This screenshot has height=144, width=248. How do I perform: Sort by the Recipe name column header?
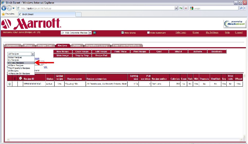point(75,77)
